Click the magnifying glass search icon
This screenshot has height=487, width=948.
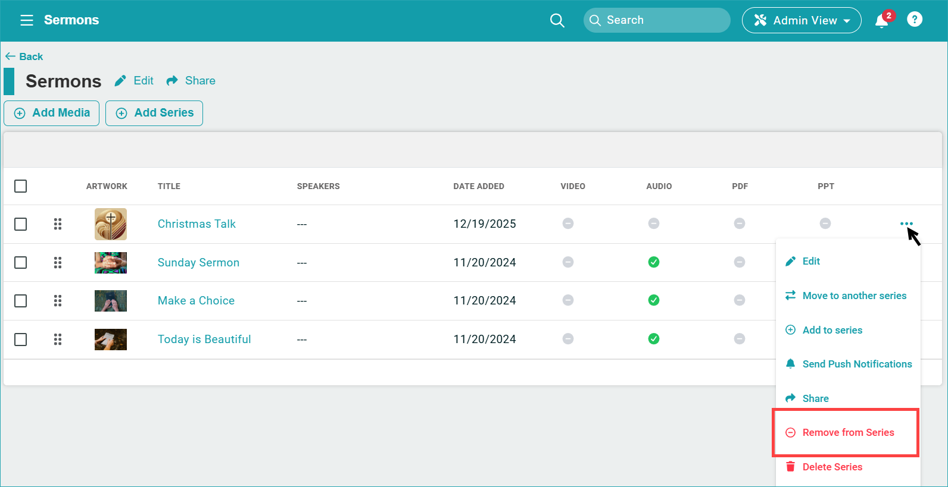(557, 20)
